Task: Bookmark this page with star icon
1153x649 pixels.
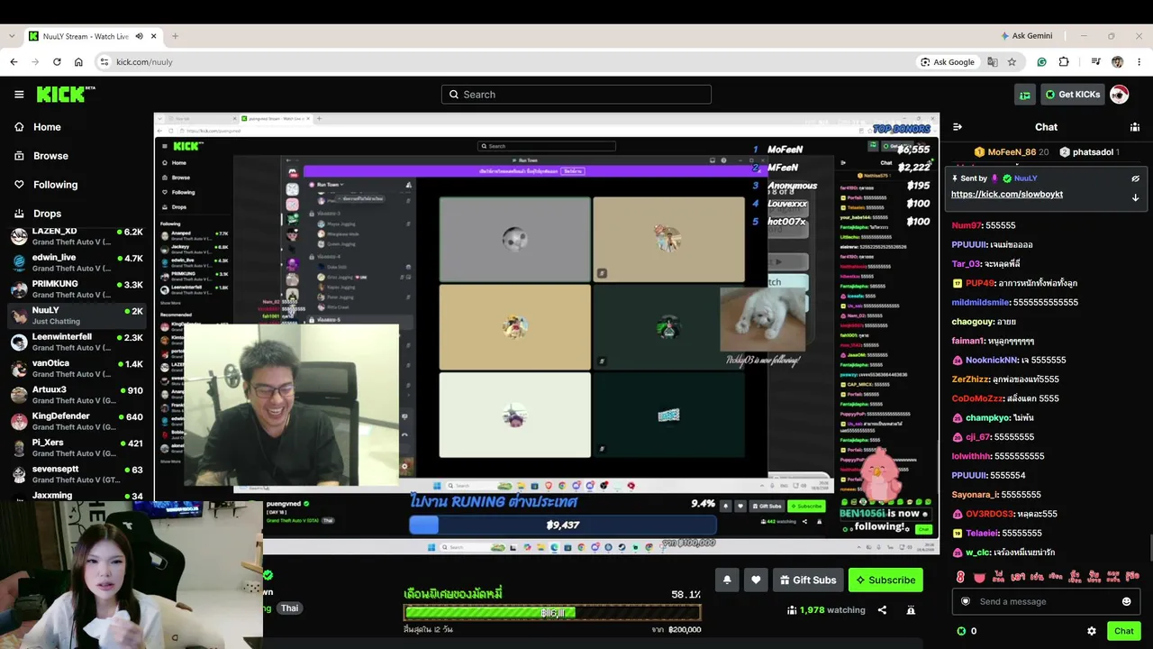Action: pyautogui.click(x=1012, y=62)
